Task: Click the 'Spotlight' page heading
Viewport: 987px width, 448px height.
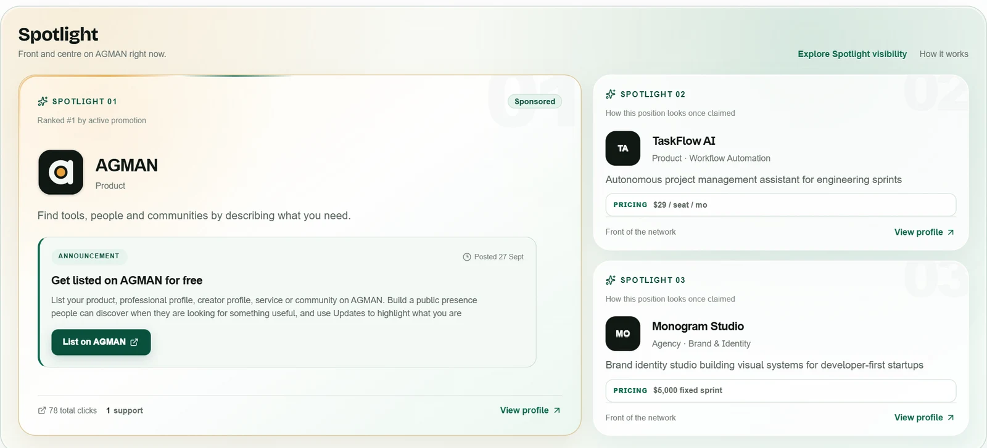Action: point(58,35)
